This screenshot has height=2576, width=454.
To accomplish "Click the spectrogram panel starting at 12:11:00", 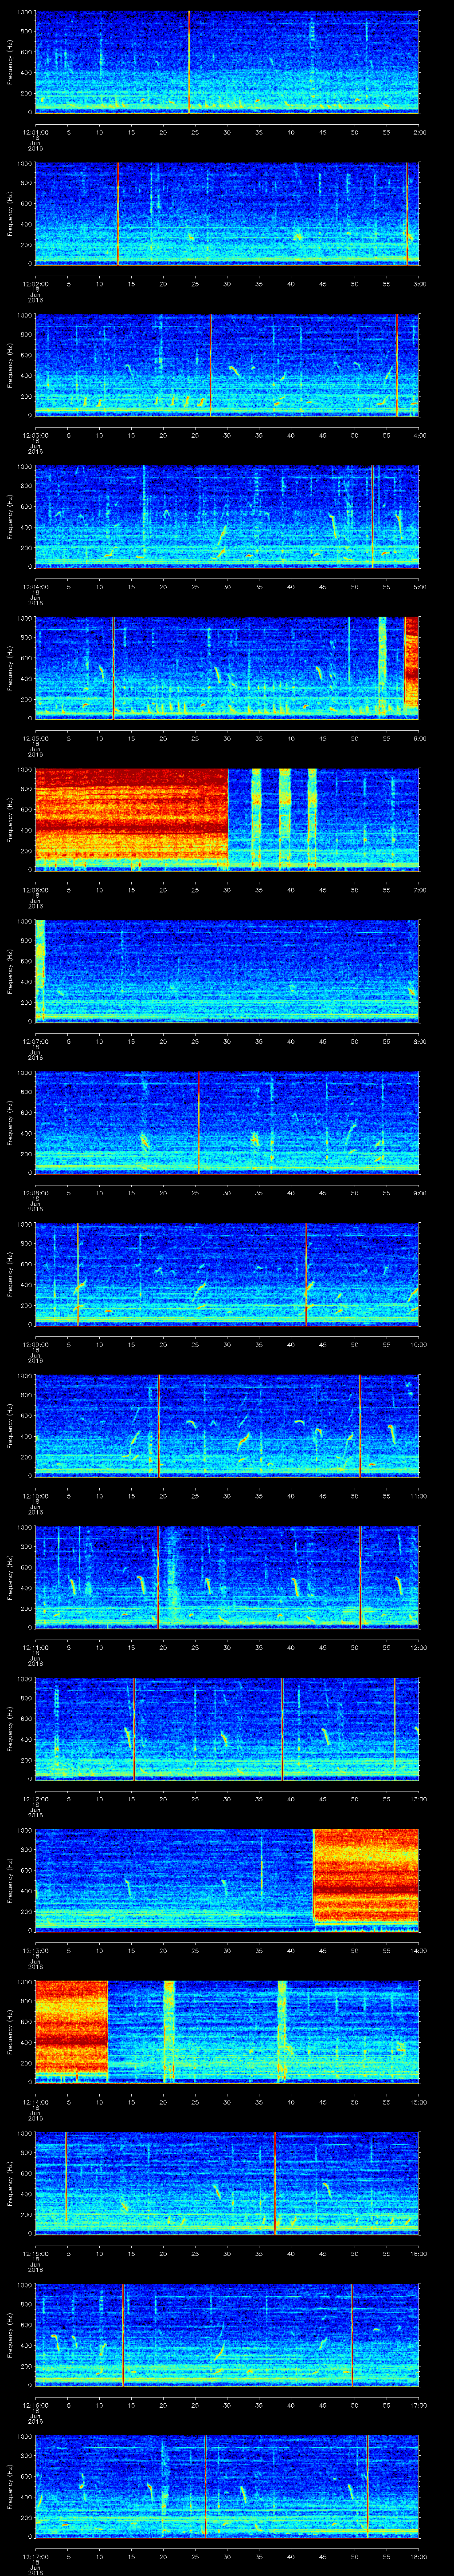I will [x=227, y=1577].
